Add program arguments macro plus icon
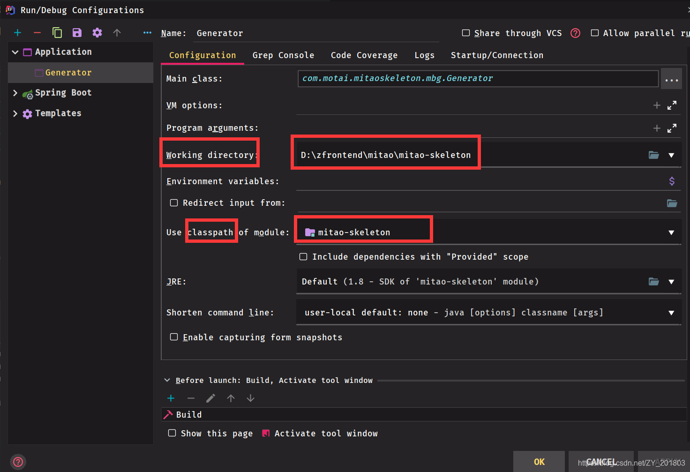 (x=657, y=128)
